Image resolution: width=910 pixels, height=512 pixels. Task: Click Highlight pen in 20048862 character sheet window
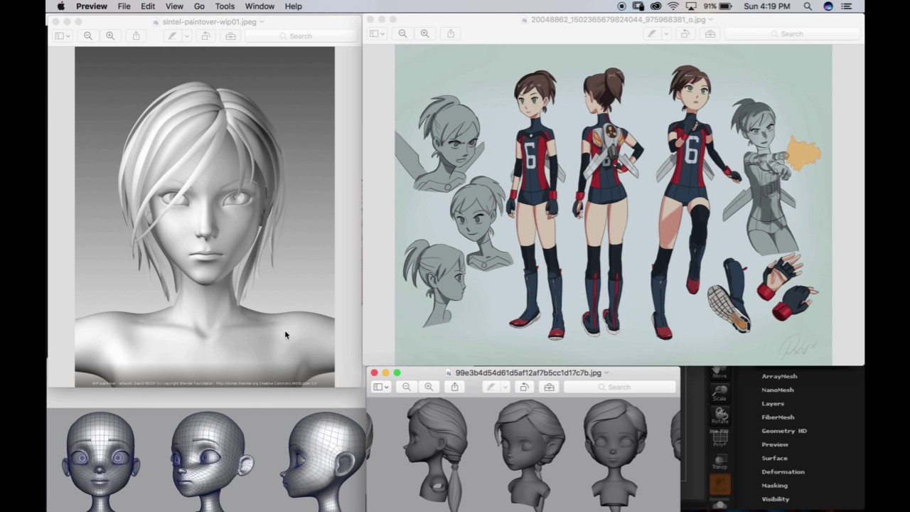coord(652,33)
